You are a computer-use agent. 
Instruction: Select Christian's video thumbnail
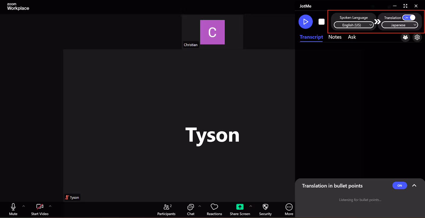[x=212, y=32]
